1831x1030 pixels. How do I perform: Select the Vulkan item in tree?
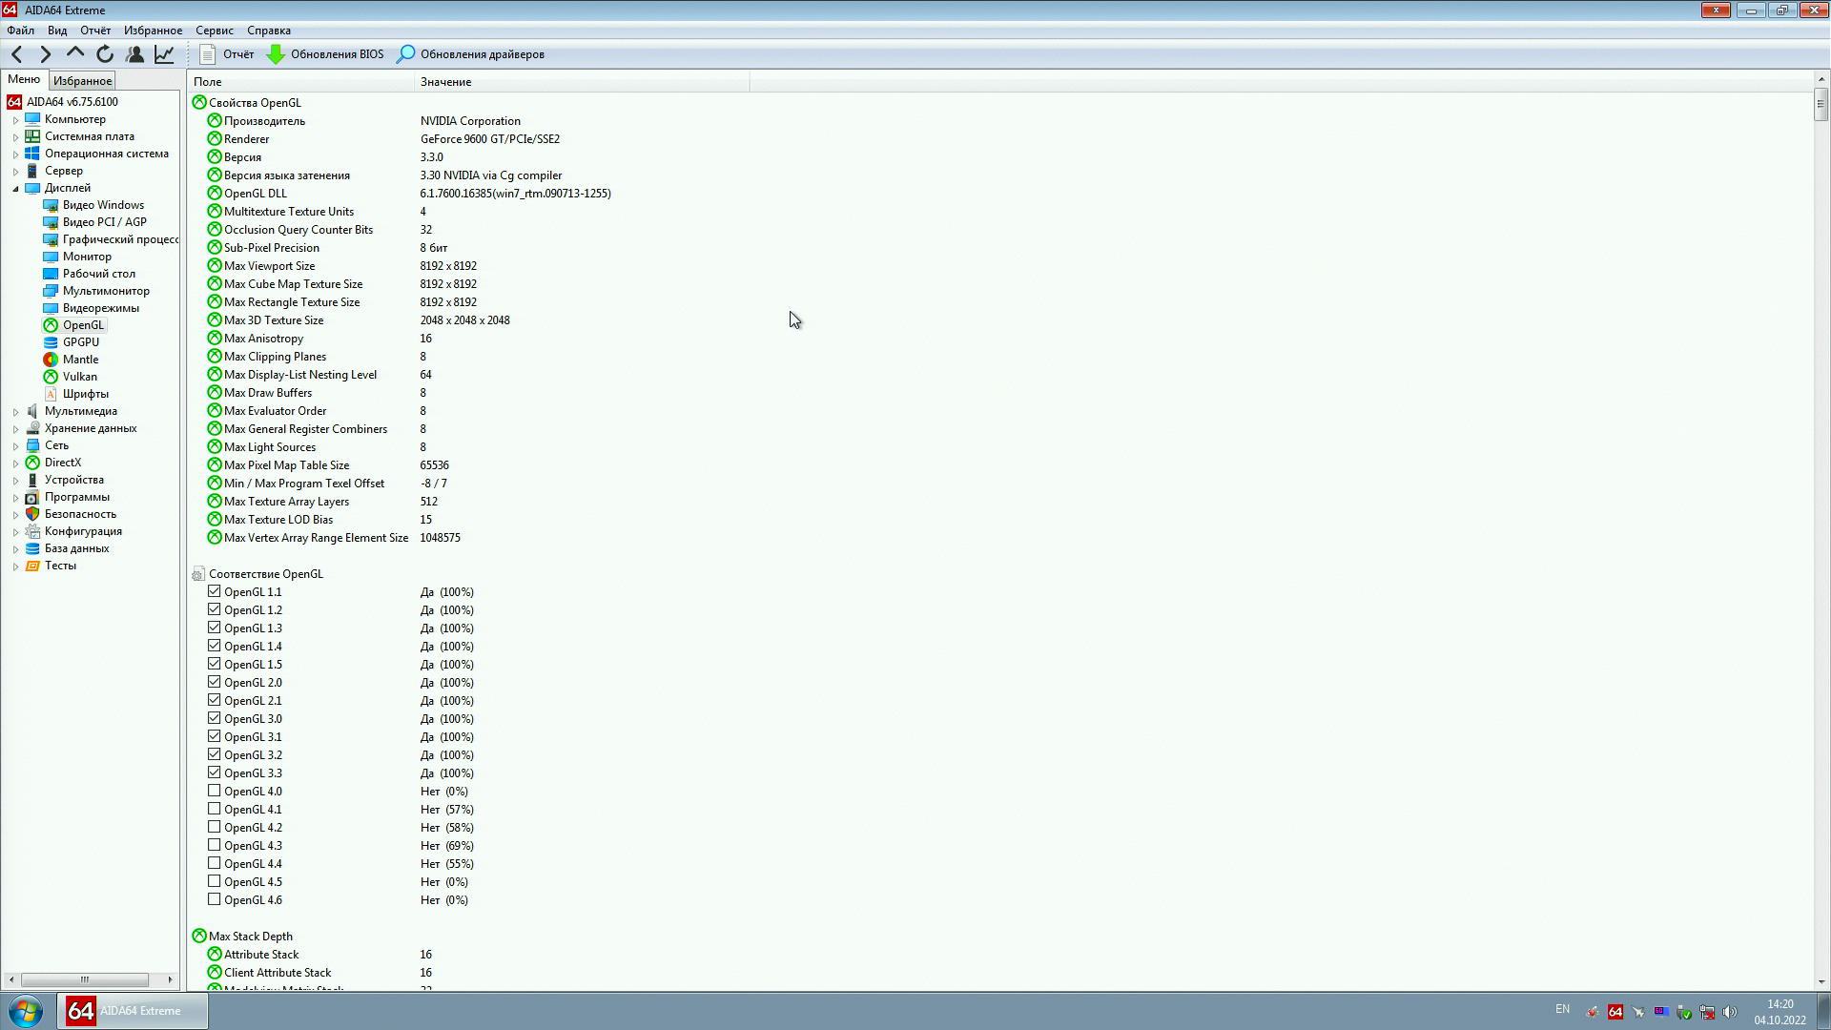79,377
